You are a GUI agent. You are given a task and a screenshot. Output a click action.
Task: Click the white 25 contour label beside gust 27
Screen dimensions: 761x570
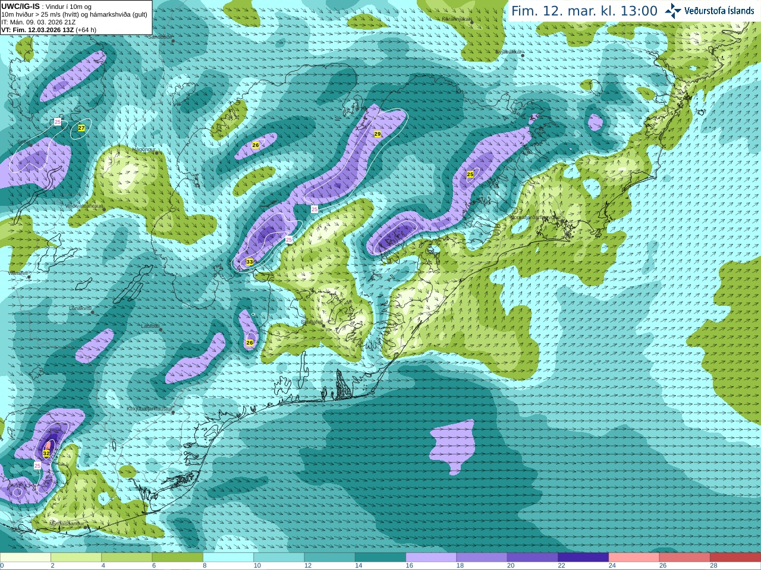tap(58, 121)
